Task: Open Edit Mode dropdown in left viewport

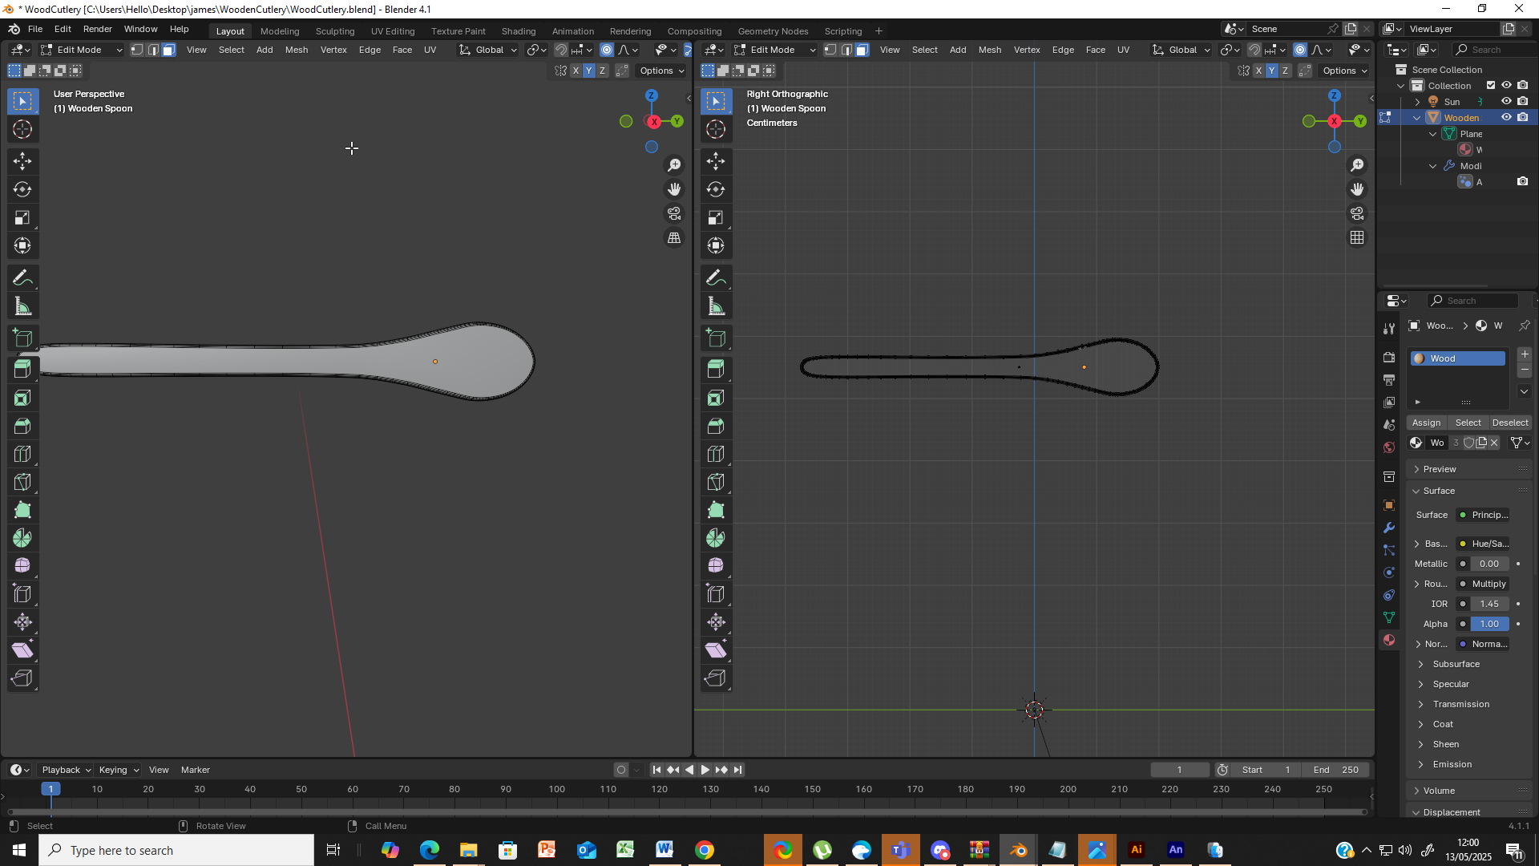Action: pyautogui.click(x=82, y=50)
